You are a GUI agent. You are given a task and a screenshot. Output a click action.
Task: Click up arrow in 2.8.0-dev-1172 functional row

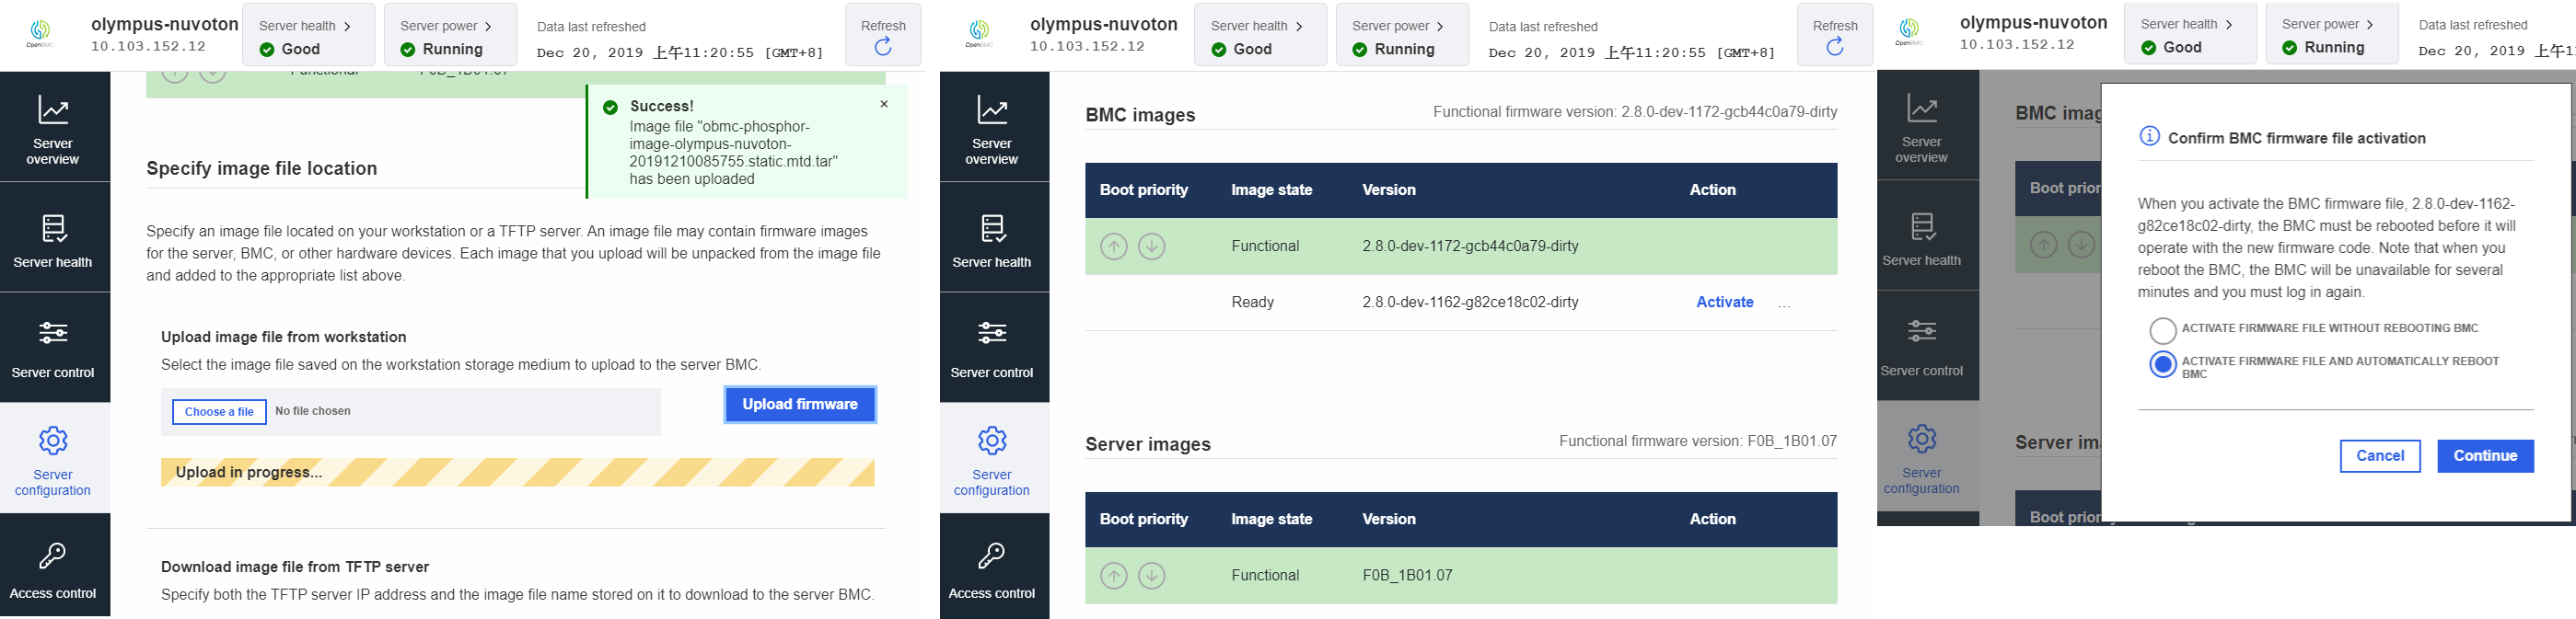click(x=1113, y=246)
